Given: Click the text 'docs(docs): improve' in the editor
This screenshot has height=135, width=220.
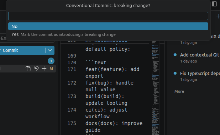Looking at the screenshot, I should (x=114, y=123).
